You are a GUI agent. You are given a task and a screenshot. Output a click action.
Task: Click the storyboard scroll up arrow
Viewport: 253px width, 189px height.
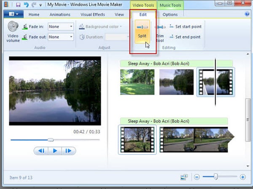tap(248, 54)
